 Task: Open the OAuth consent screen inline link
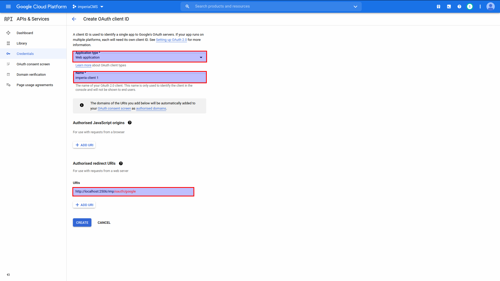[x=114, y=108]
